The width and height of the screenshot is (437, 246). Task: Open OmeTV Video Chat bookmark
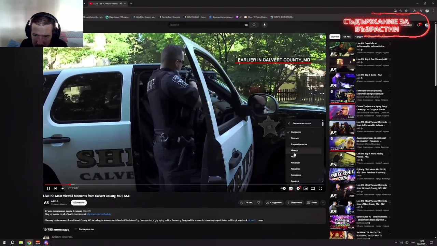coord(255,17)
